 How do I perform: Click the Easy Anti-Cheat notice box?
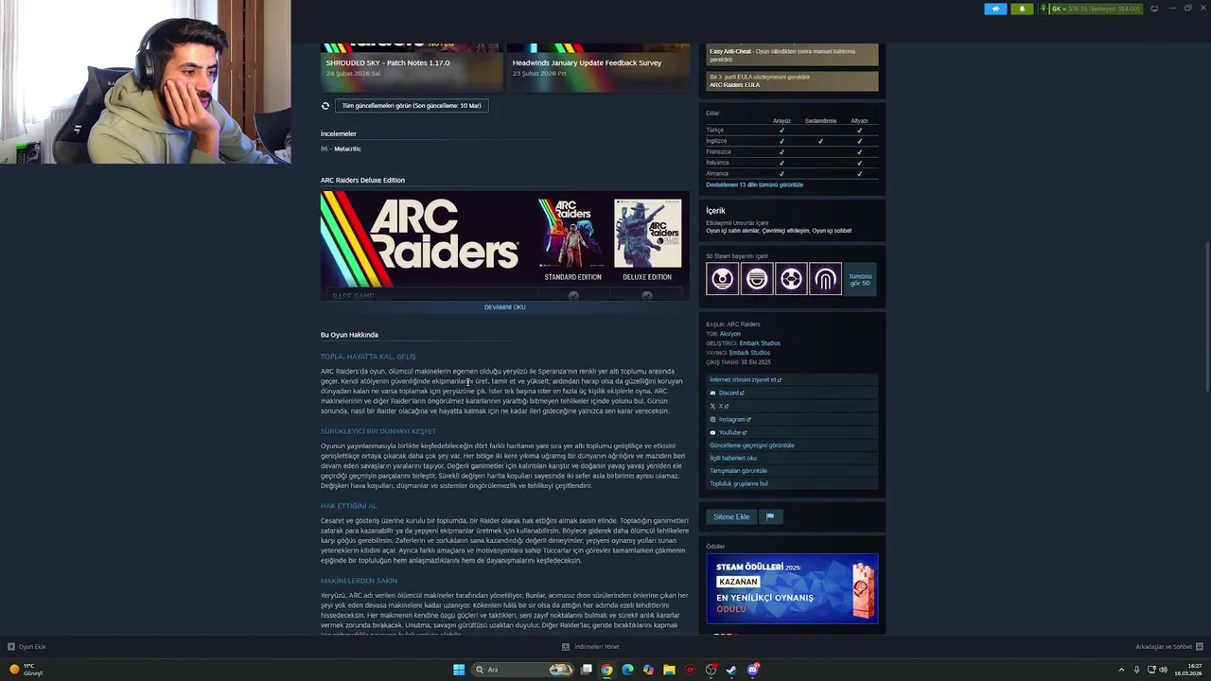792,55
